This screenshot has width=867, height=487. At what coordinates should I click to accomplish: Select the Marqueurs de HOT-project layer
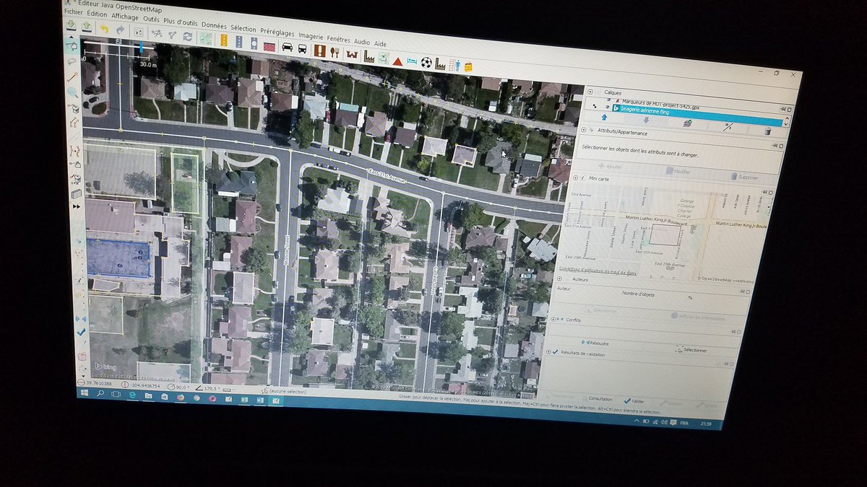pos(661,104)
